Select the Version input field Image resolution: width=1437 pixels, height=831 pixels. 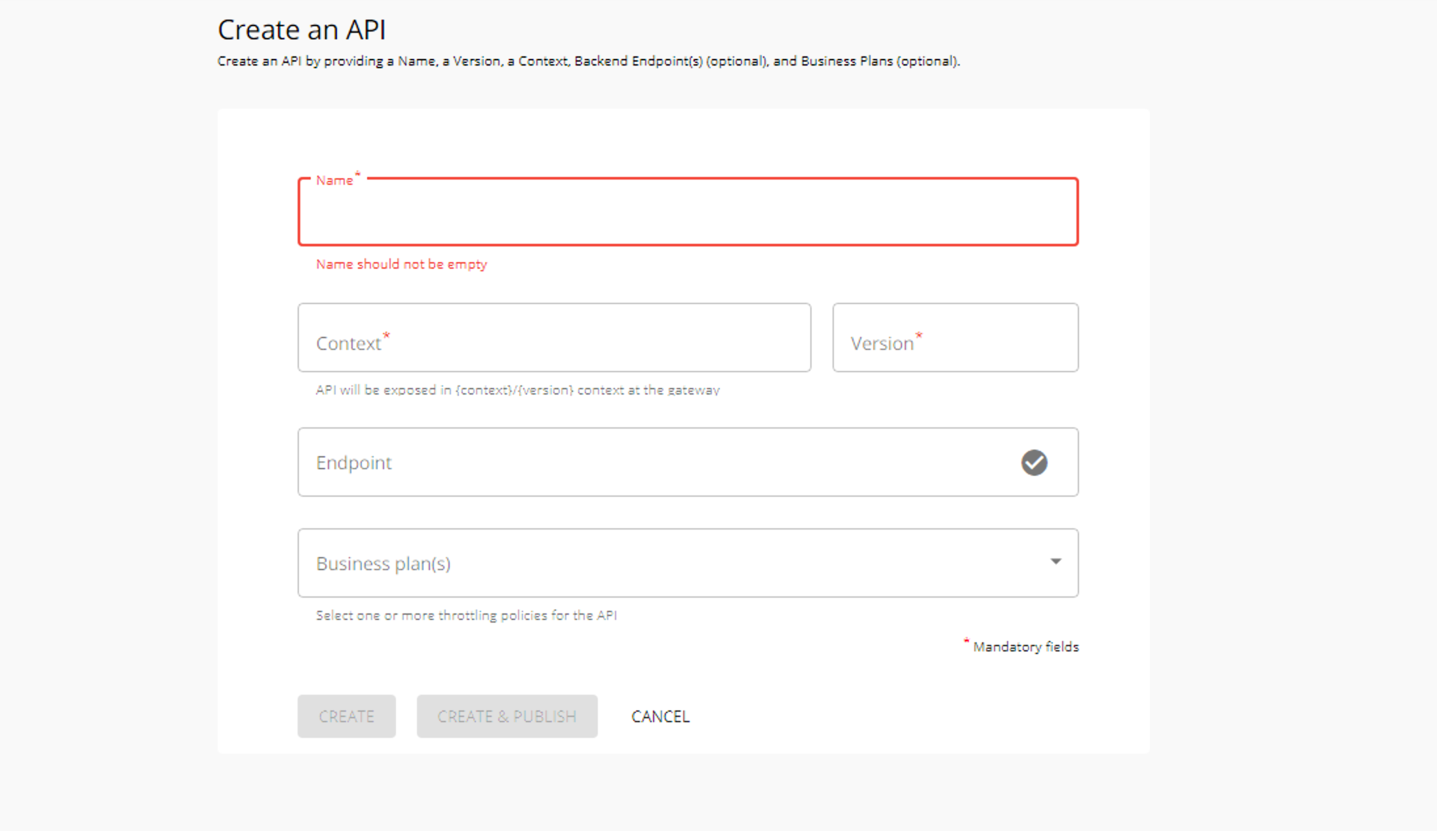point(955,338)
